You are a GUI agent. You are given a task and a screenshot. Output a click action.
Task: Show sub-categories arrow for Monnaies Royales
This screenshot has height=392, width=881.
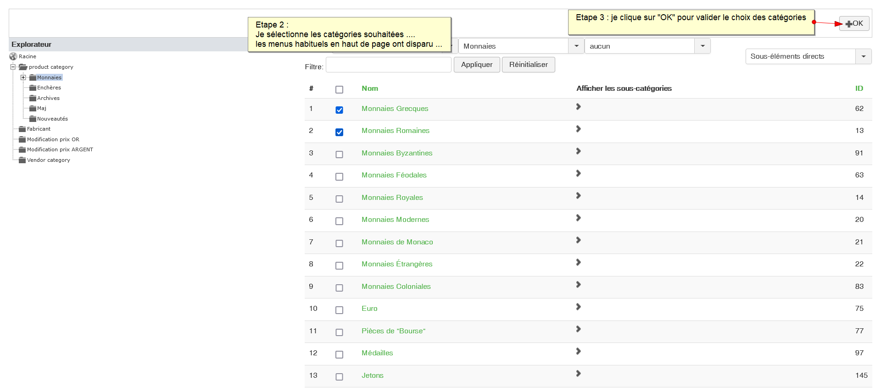click(578, 196)
